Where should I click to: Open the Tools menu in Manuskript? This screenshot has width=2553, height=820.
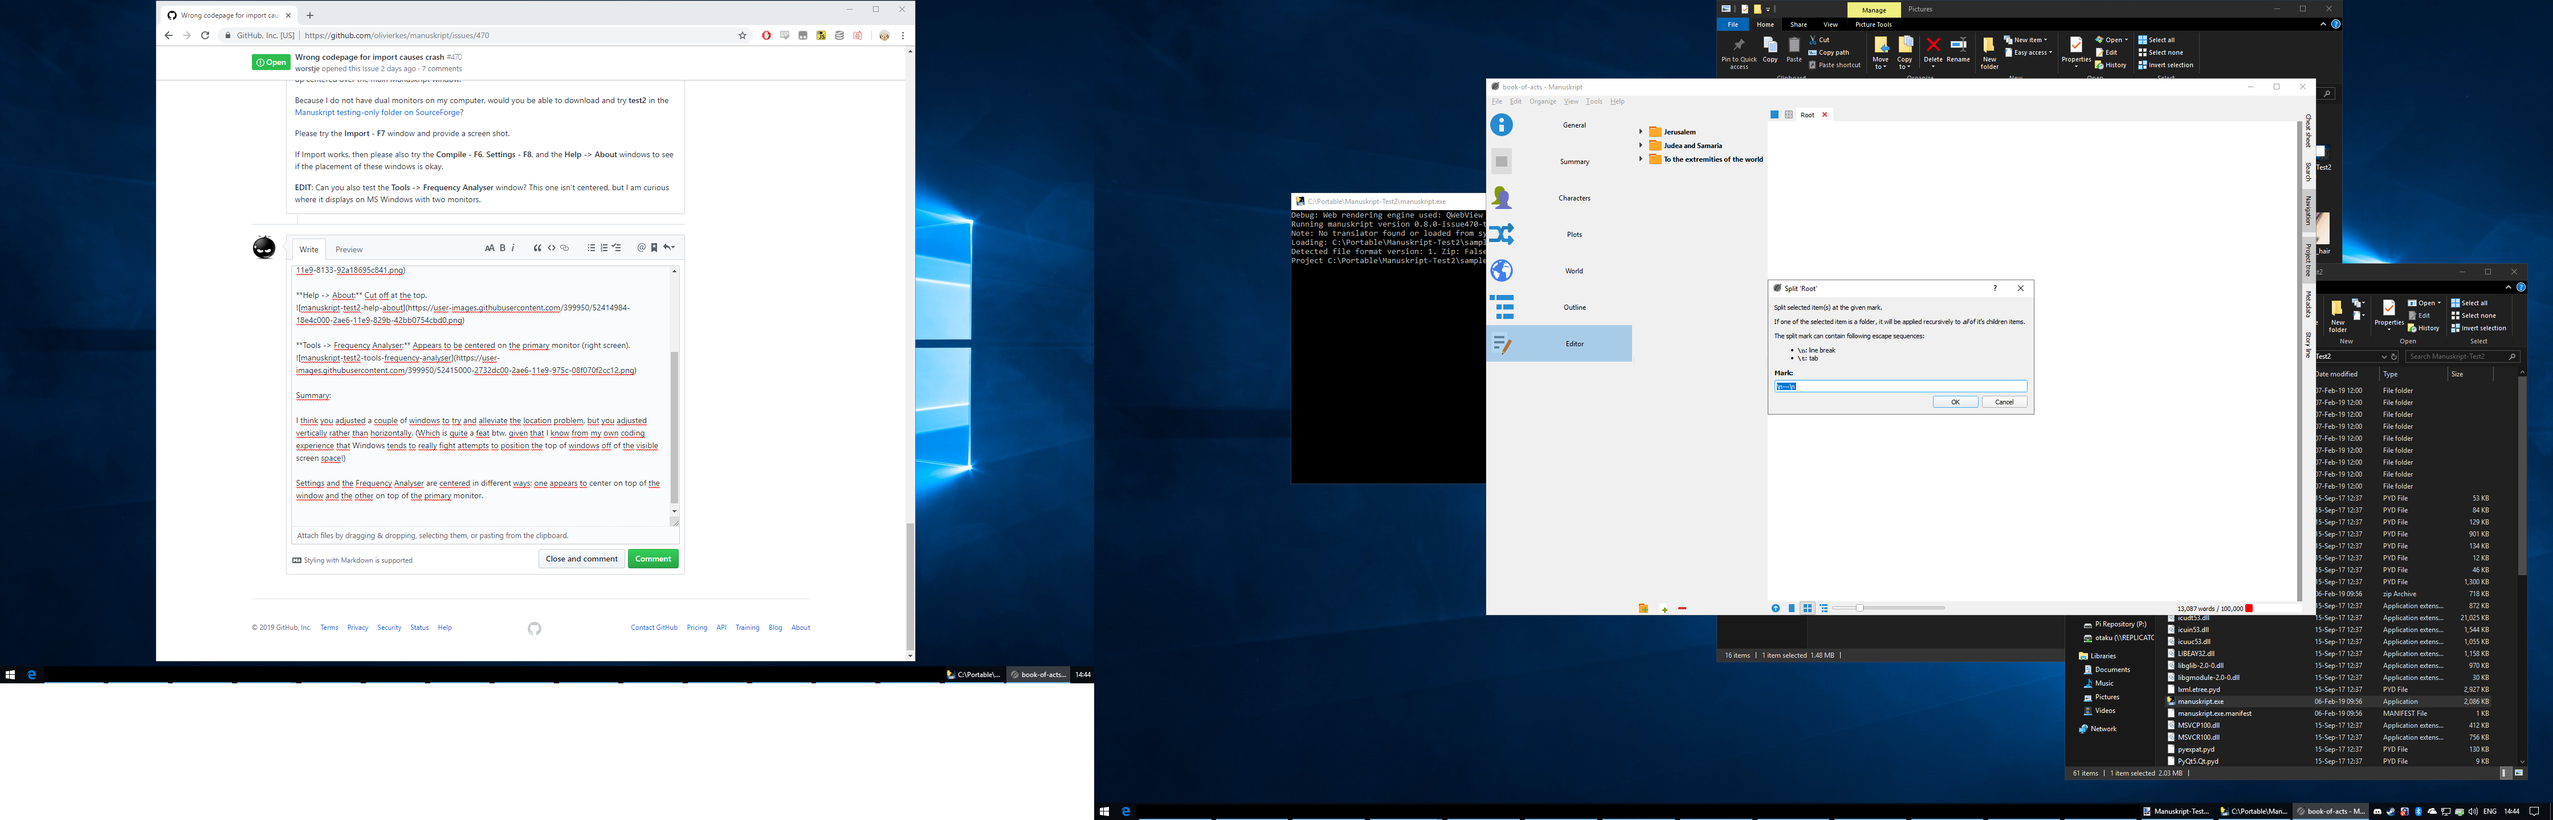coord(1594,100)
